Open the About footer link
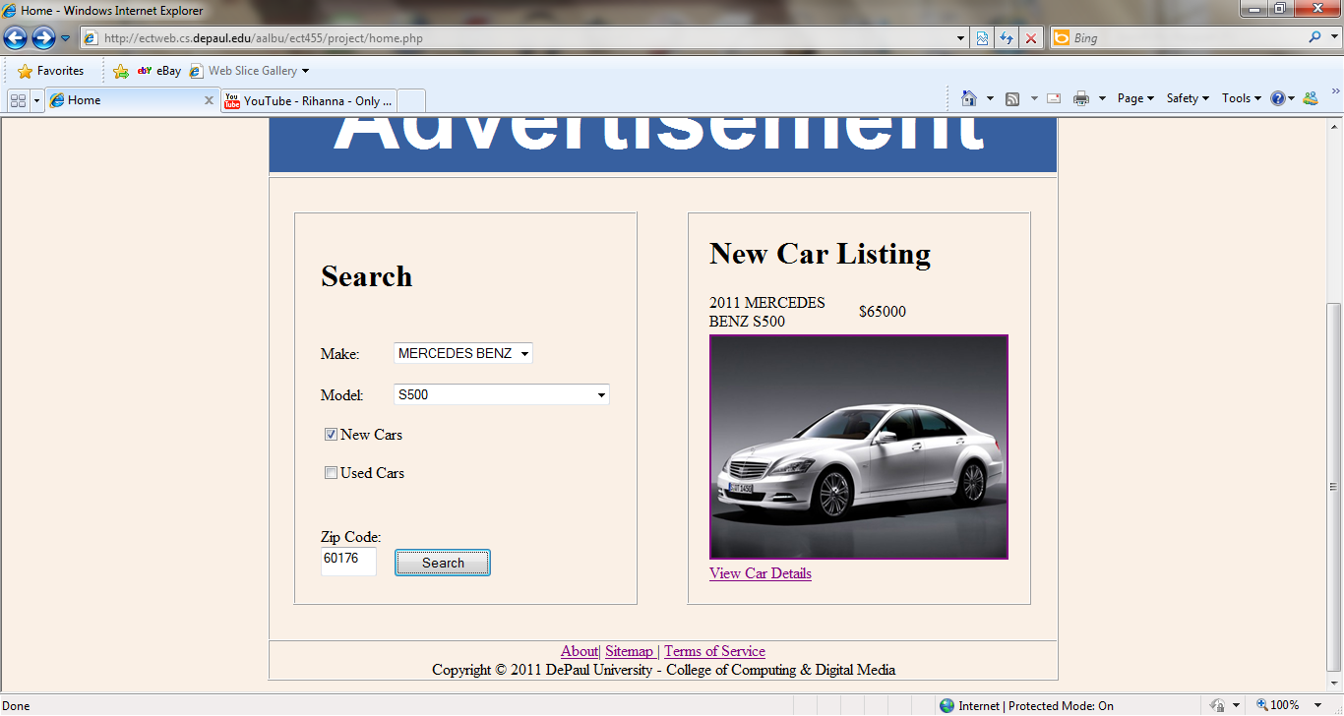Viewport: 1344px width, 716px height. pyautogui.click(x=579, y=651)
